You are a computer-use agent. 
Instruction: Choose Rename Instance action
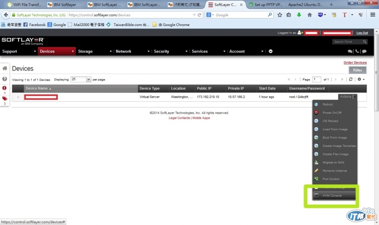tap(335, 171)
